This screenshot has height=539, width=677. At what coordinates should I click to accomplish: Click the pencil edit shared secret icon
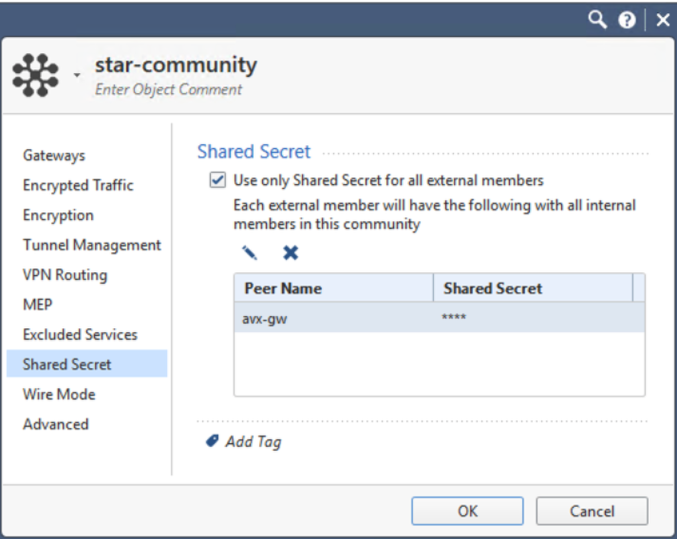[x=249, y=252]
